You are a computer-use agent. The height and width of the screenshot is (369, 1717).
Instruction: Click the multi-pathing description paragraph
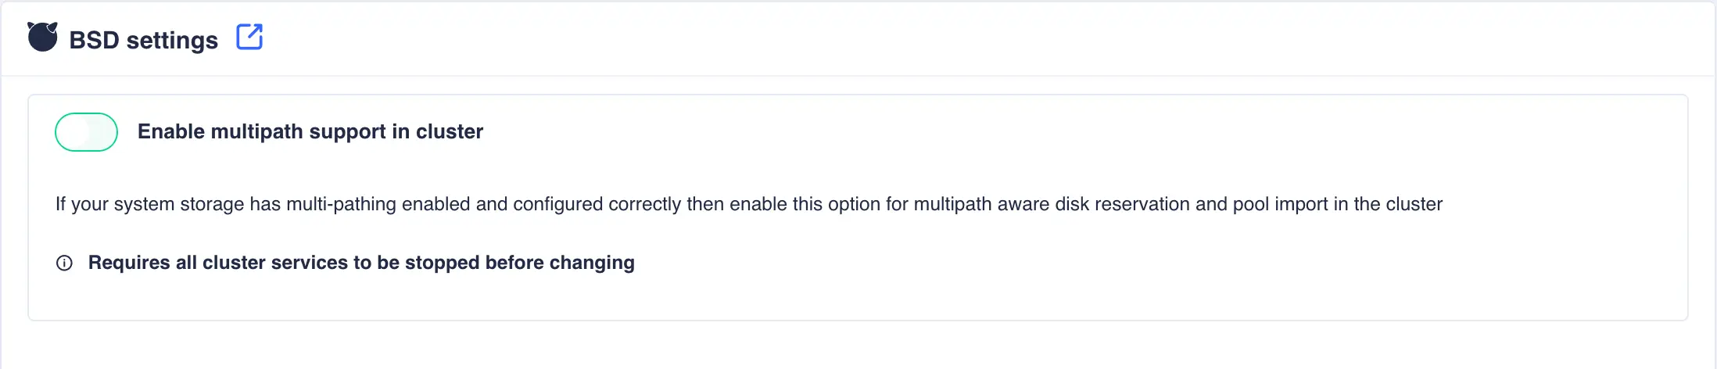(x=748, y=204)
